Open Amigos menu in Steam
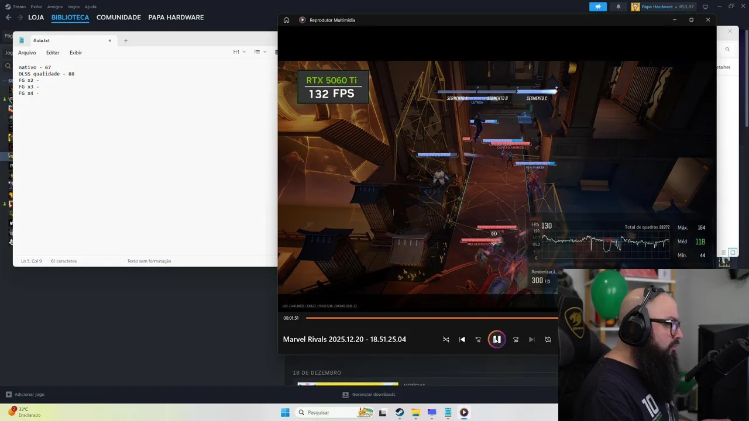The height and width of the screenshot is (421, 749). [x=55, y=6]
